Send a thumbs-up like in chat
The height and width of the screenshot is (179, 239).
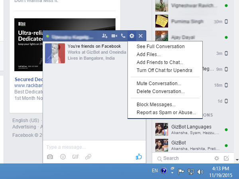(139, 157)
